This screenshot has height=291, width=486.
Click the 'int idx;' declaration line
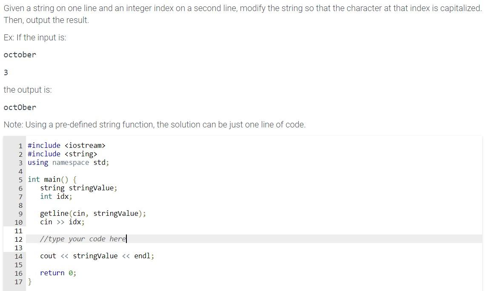pos(56,196)
